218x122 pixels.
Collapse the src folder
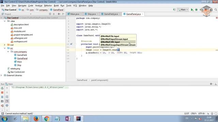(x=5, y=48)
